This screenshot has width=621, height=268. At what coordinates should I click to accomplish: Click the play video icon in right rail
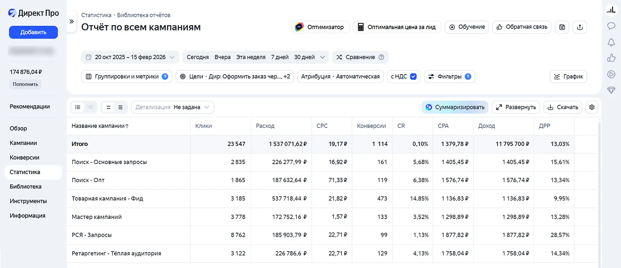pyautogui.click(x=611, y=74)
